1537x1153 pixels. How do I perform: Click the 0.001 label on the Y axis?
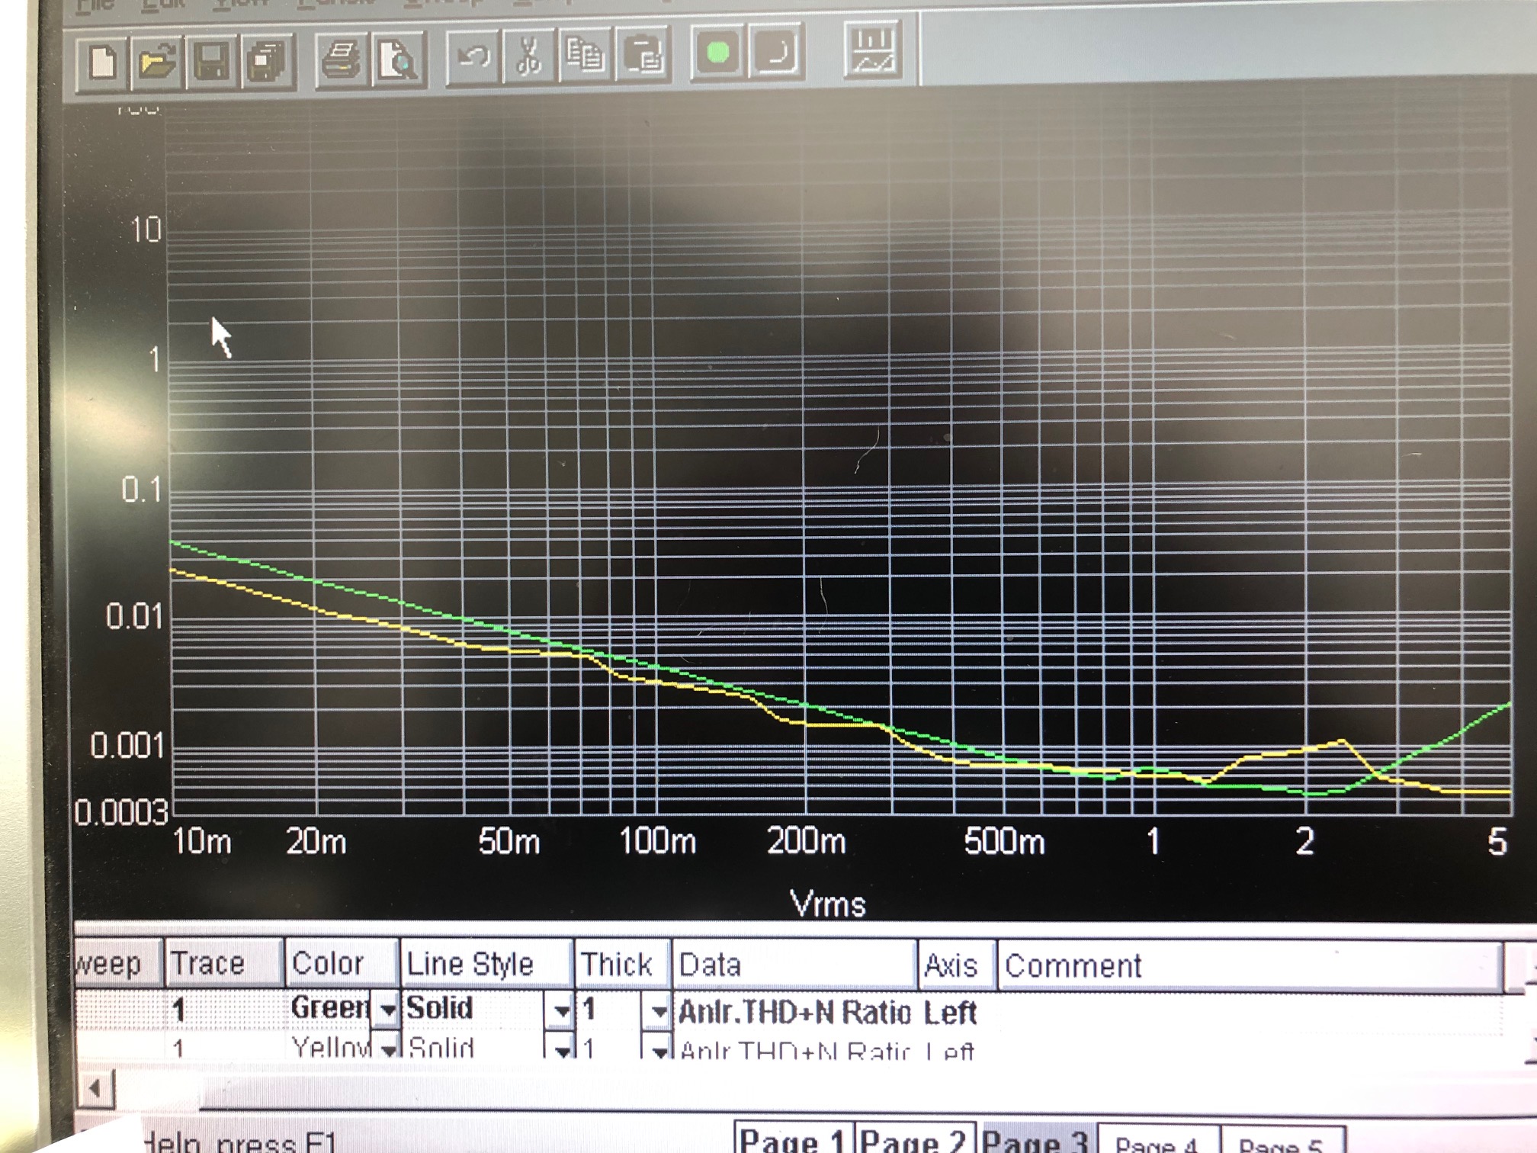127,745
